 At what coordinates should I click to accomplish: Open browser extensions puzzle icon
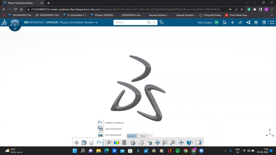[255, 9]
